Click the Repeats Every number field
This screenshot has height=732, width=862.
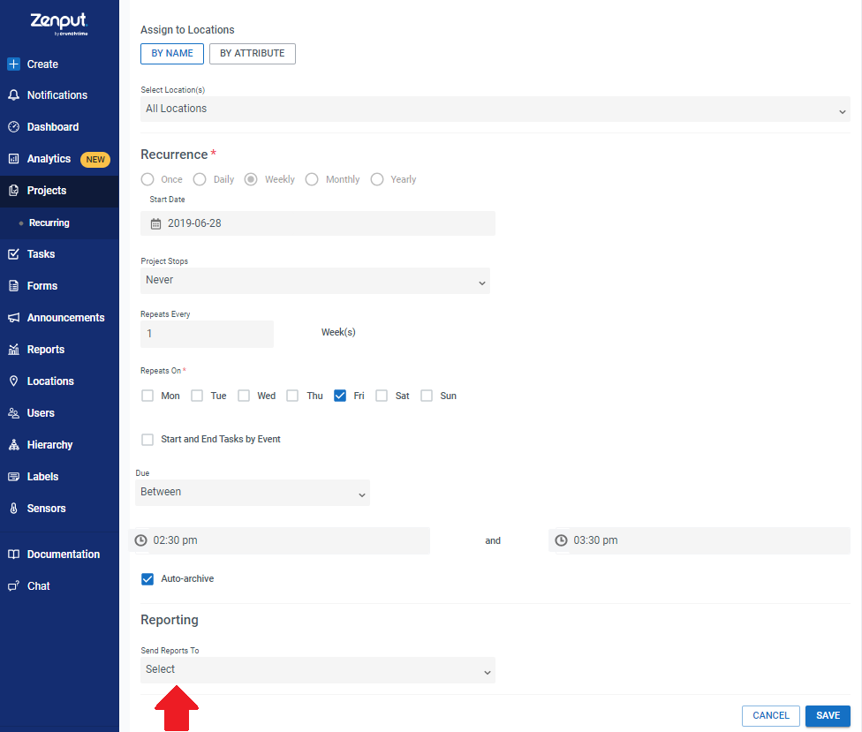[x=208, y=334]
